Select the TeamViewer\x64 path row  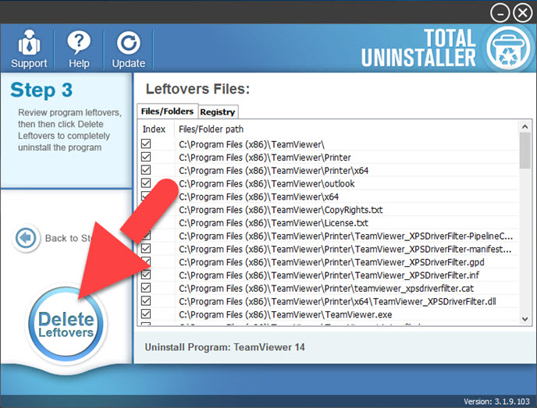(x=258, y=197)
